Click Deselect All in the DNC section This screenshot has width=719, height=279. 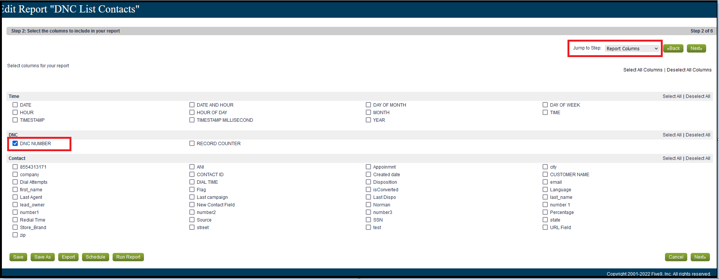tap(698, 135)
